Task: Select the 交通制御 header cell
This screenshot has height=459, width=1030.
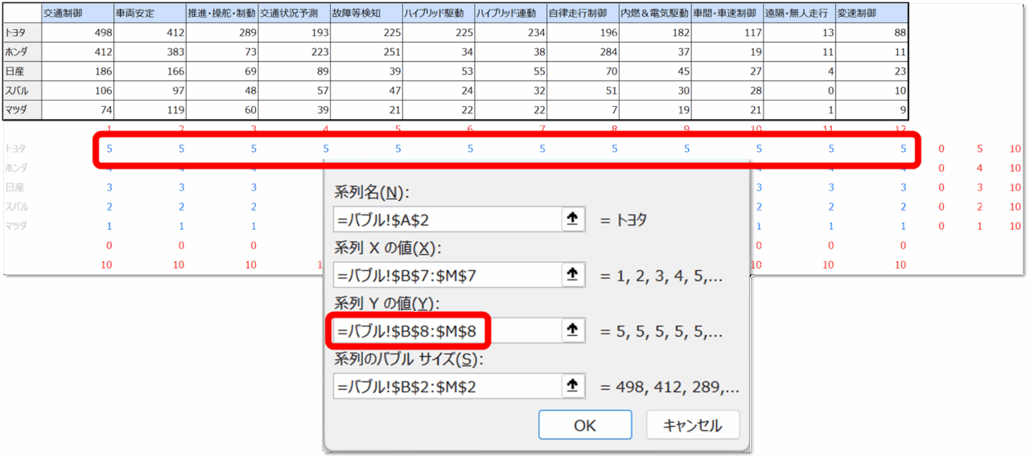Action: [77, 13]
